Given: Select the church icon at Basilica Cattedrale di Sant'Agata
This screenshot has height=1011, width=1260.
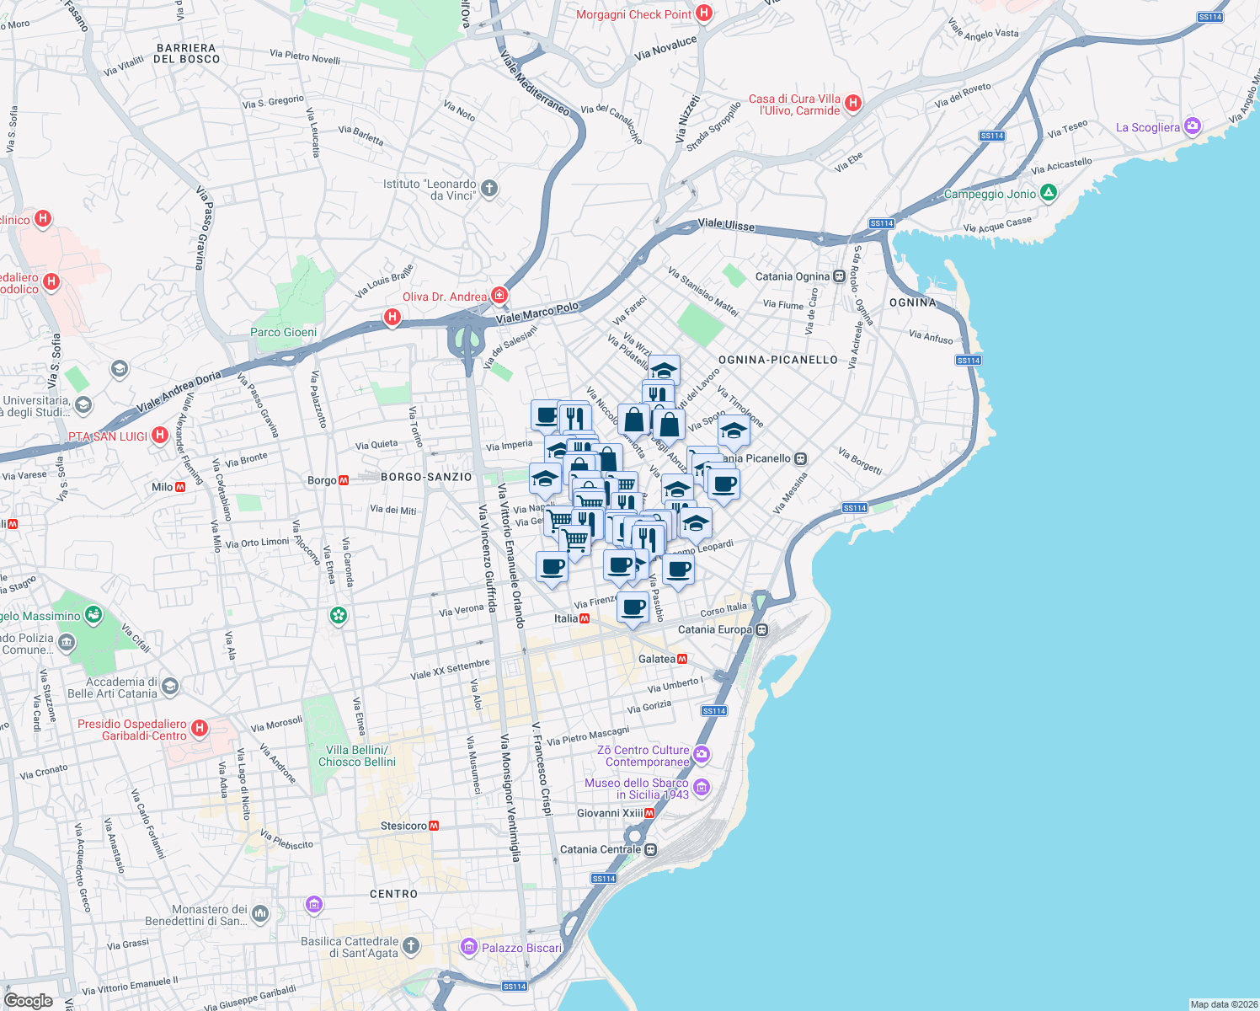Looking at the screenshot, I should point(411,944).
